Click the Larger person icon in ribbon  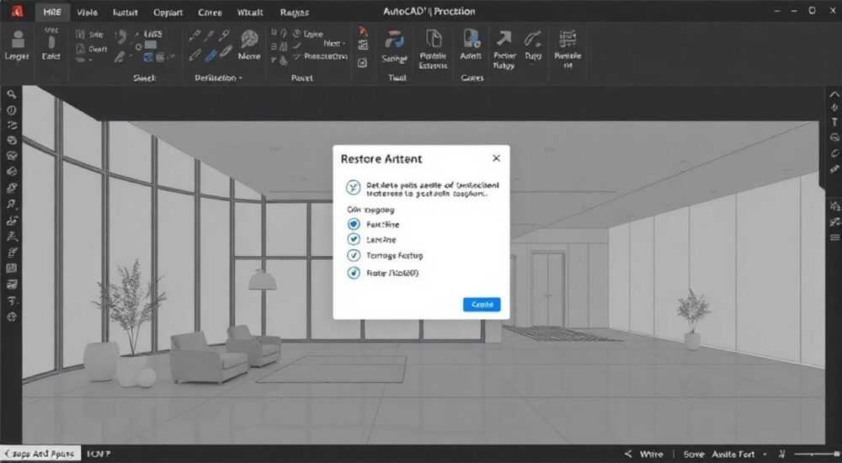tap(18, 40)
